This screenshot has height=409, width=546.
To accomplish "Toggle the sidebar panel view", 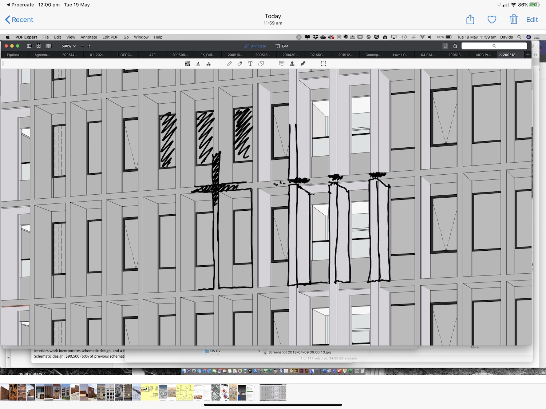I will pyautogui.click(x=29, y=46).
